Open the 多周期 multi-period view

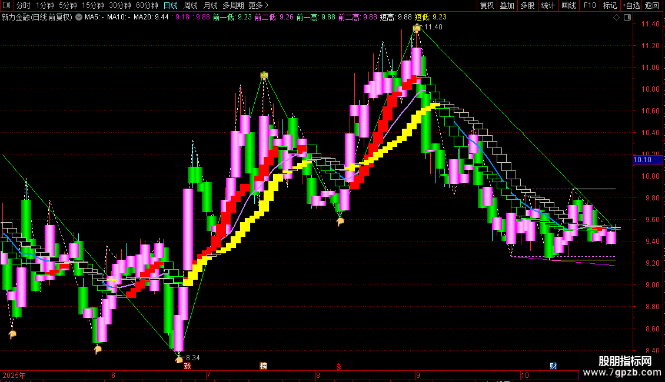coord(233,5)
